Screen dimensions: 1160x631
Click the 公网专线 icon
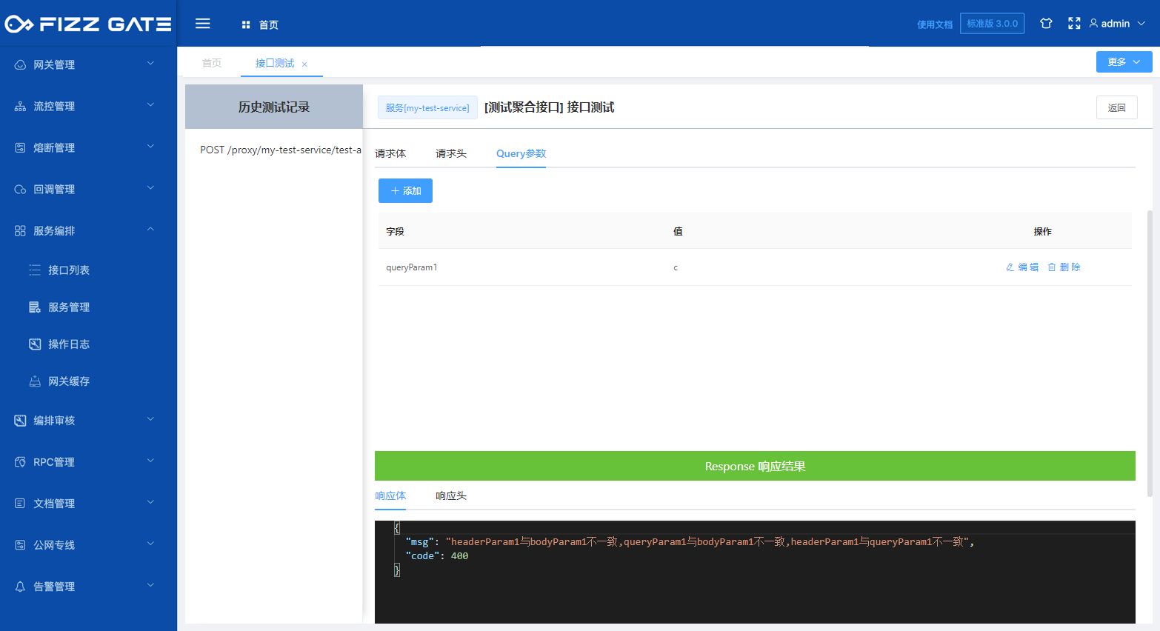(20, 545)
